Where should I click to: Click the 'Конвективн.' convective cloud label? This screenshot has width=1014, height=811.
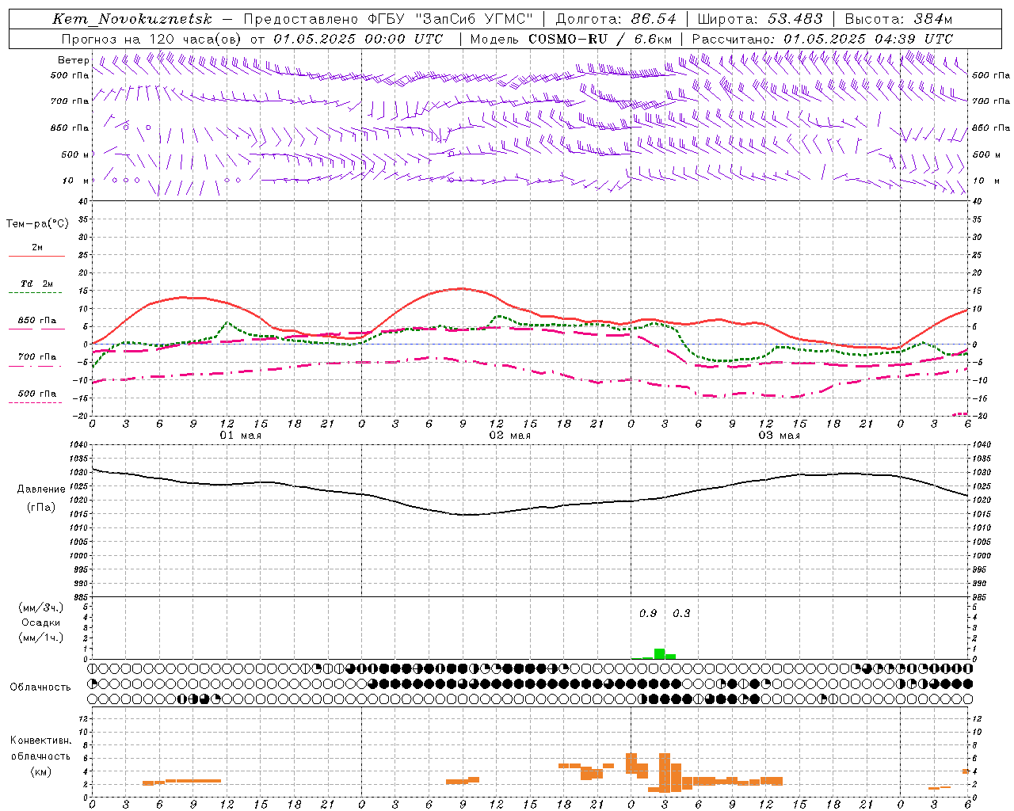[40, 741]
